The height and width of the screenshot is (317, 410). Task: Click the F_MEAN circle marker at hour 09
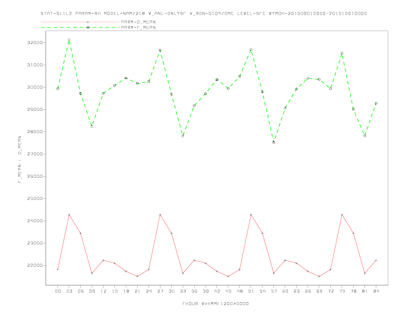pyautogui.click(x=92, y=126)
